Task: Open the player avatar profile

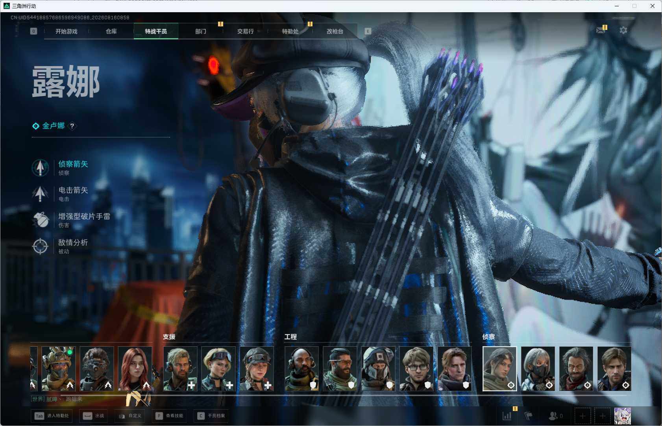Action: [x=623, y=416]
